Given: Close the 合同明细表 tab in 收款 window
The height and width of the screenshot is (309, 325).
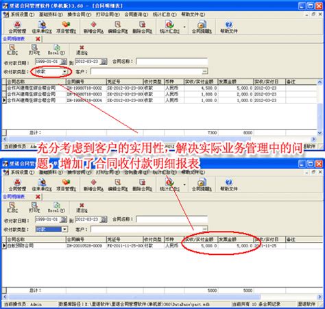Looking at the screenshot, I should click(38, 39).
